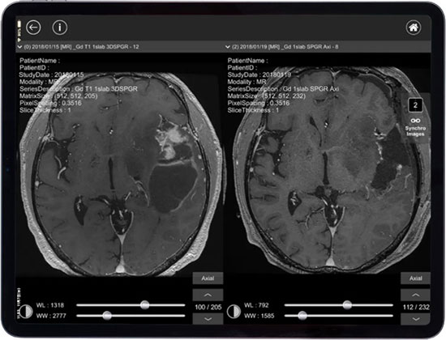
Task: Toggle contrast invert icon on right viewer
Action: point(234,311)
